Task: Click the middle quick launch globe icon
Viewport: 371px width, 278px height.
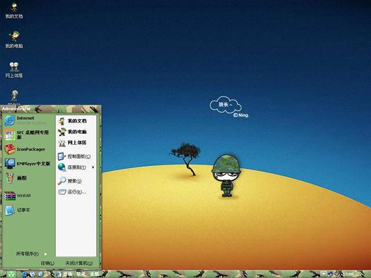Action: (32, 274)
